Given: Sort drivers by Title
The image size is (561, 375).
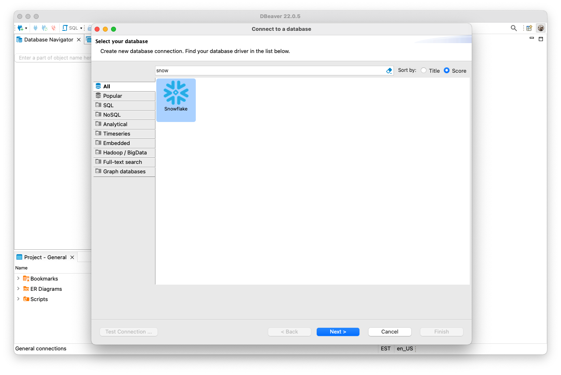Looking at the screenshot, I should pos(424,70).
